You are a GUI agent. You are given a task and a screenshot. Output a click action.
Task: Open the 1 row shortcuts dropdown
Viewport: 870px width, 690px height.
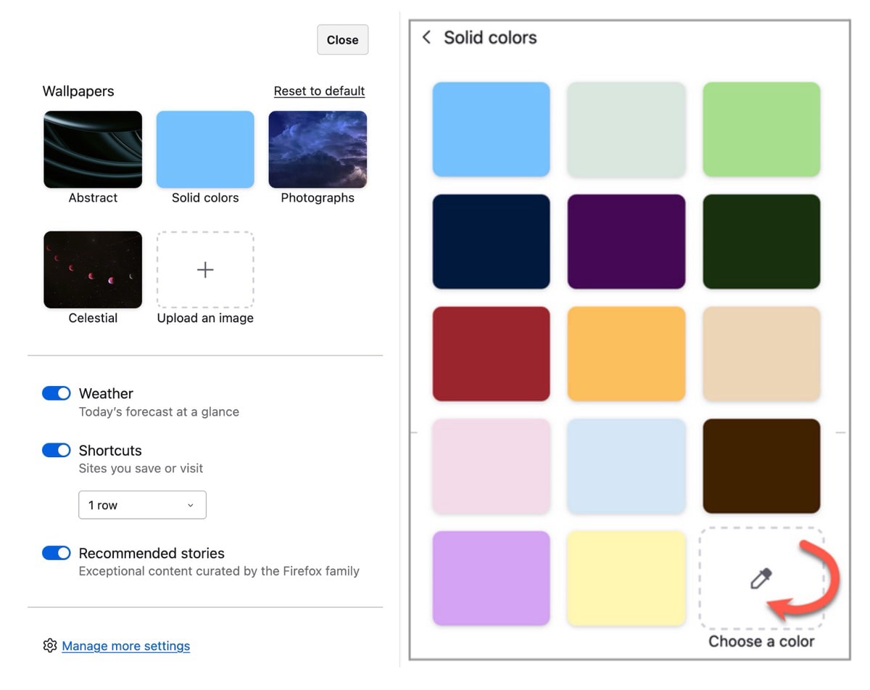tap(142, 505)
